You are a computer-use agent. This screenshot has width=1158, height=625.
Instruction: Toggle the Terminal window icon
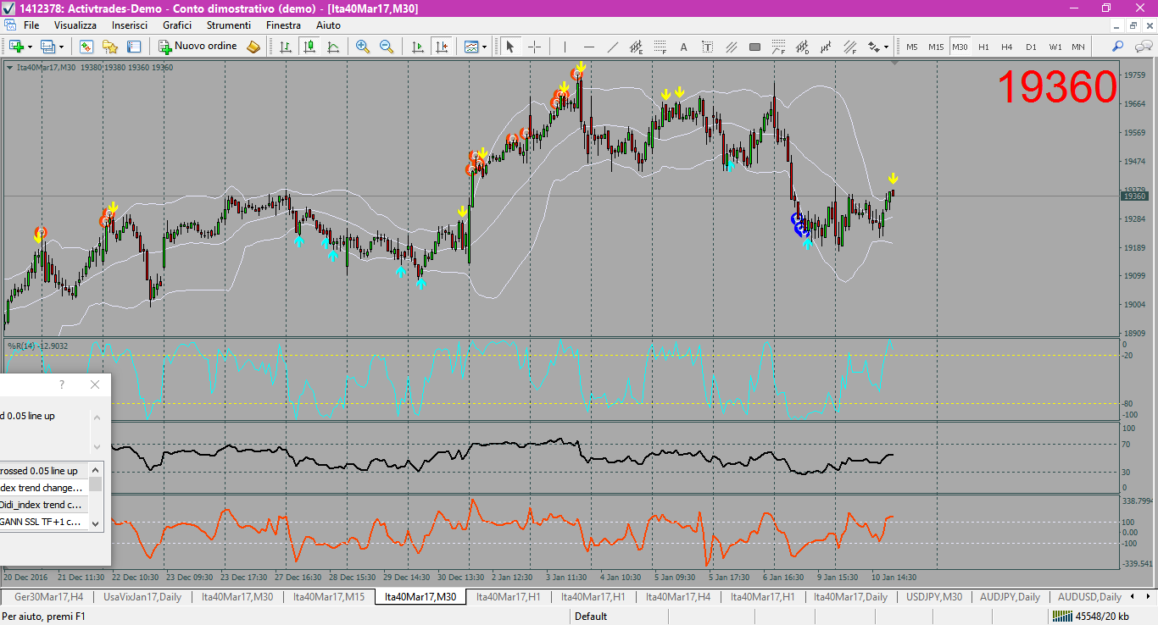[134, 47]
